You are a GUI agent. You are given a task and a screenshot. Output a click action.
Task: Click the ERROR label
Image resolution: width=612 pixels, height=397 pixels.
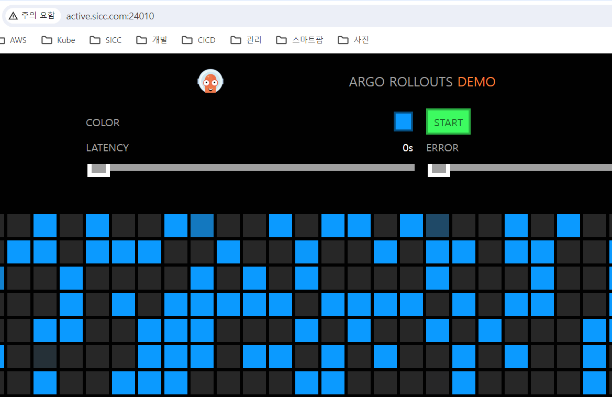[x=442, y=148]
